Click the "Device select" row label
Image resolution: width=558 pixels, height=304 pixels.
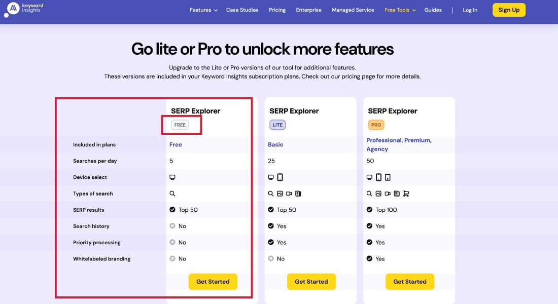90,177
